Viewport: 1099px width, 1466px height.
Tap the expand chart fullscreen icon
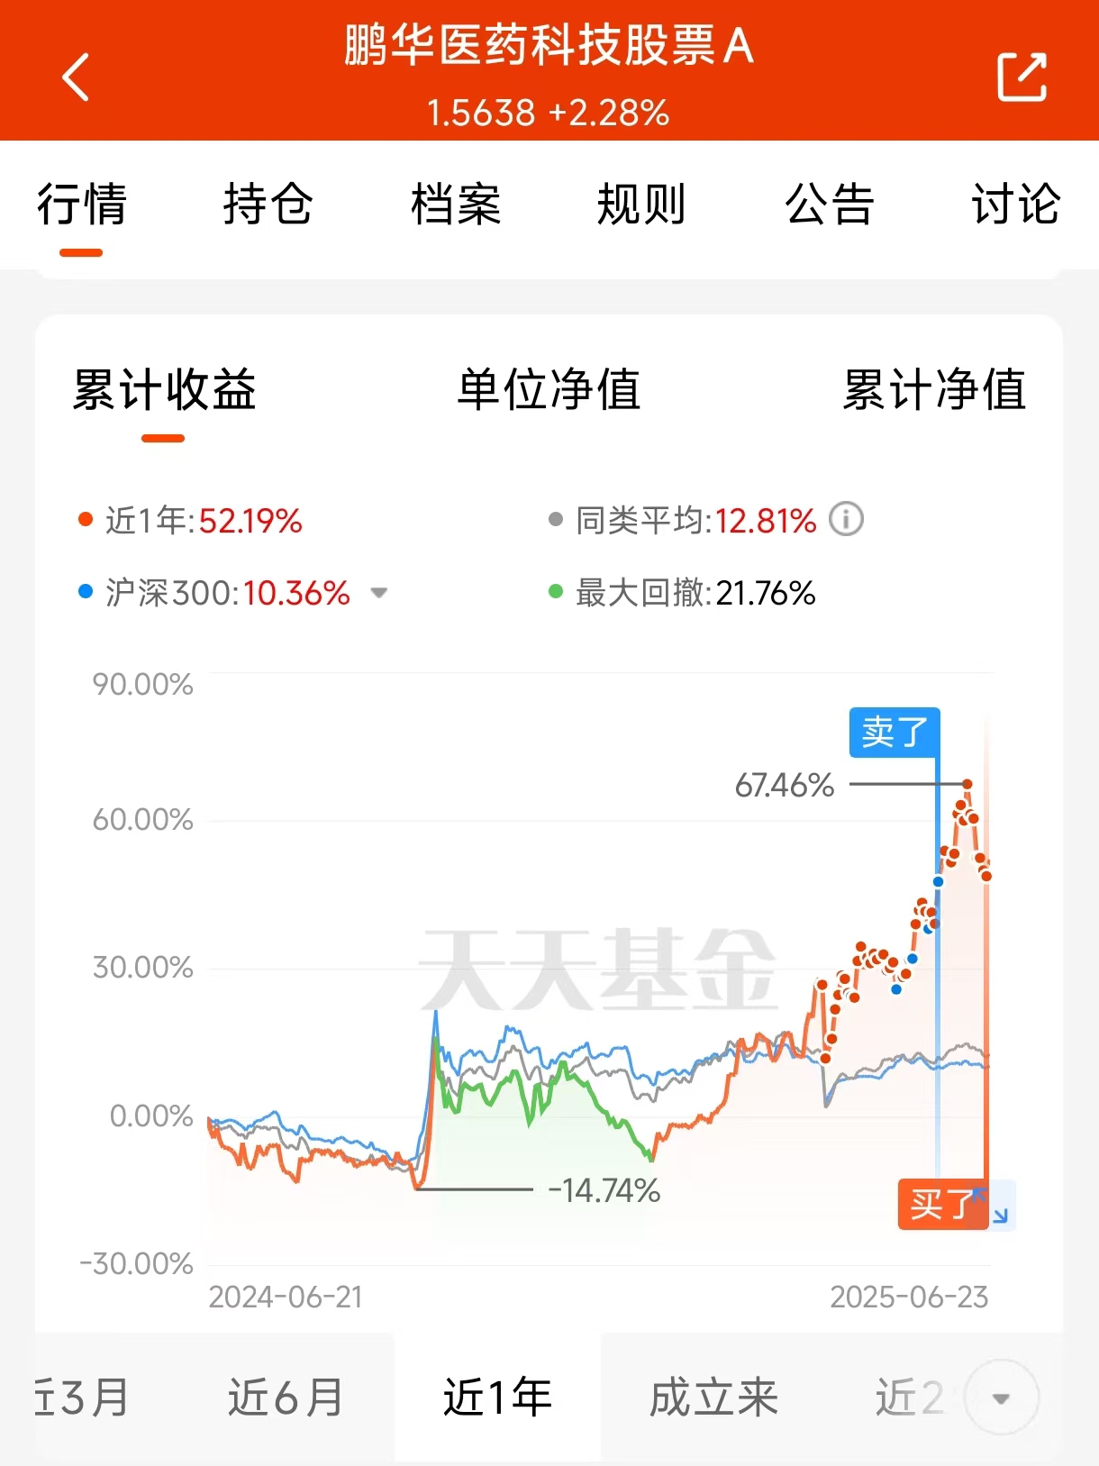tap(1000, 1205)
